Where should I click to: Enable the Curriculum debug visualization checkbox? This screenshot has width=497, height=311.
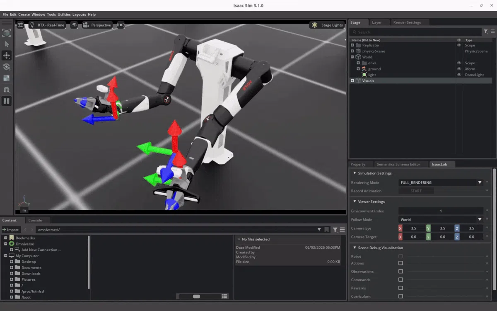pyautogui.click(x=400, y=296)
